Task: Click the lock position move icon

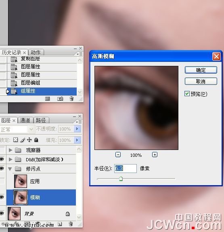Action: click(x=29, y=140)
